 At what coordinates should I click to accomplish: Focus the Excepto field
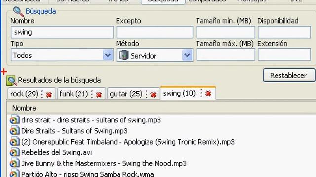click(155, 32)
